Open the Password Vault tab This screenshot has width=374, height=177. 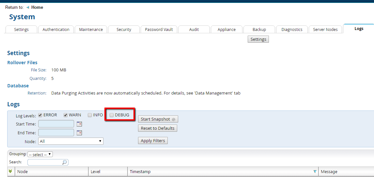159,29
